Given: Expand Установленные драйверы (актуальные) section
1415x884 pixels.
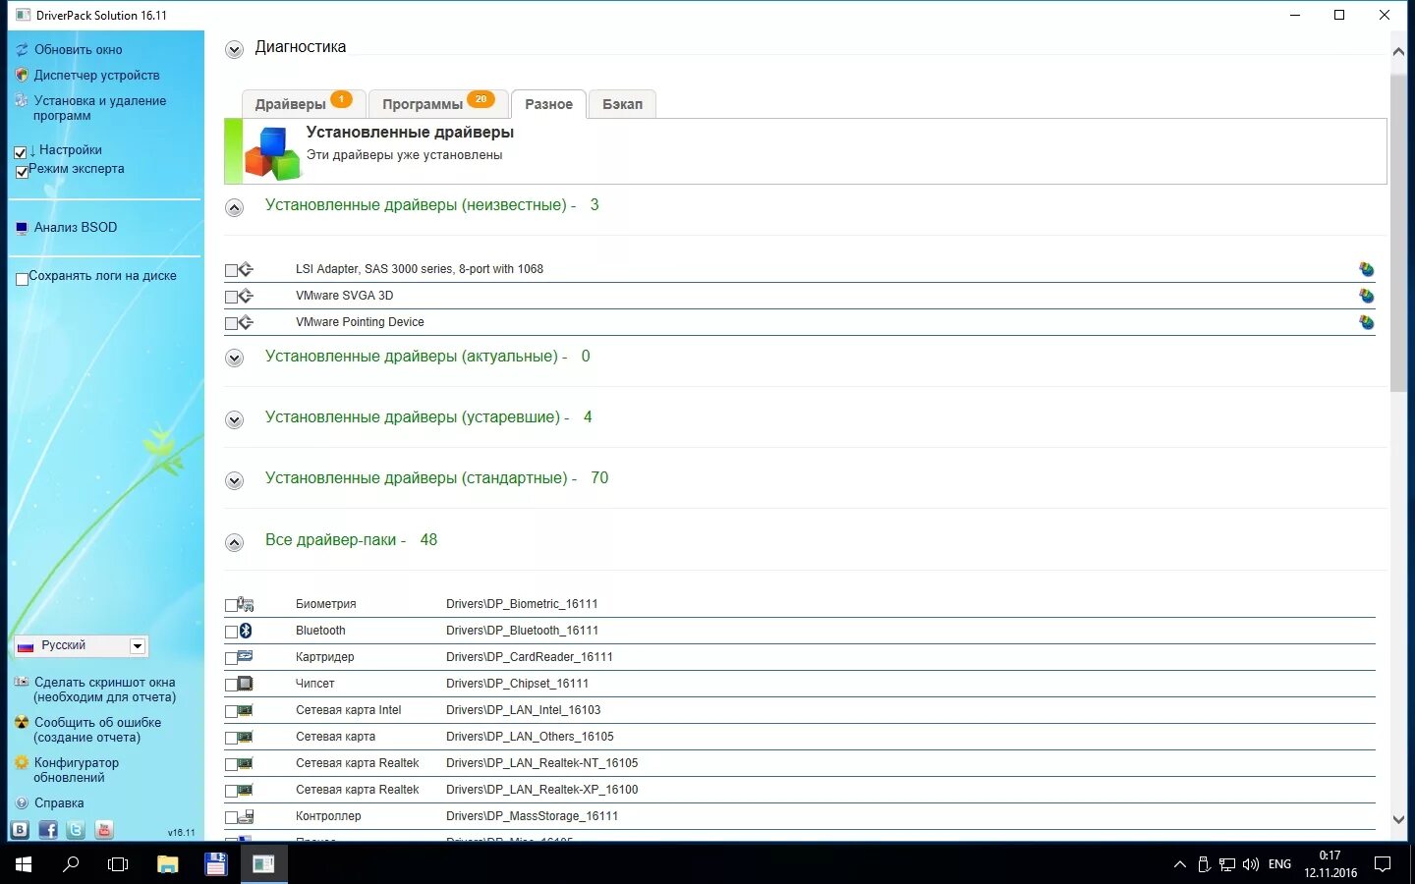Looking at the screenshot, I should [x=234, y=359].
